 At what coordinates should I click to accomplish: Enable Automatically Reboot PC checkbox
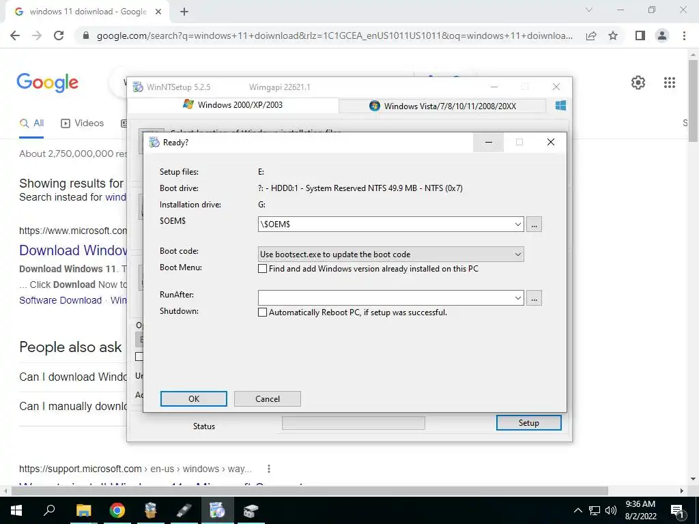tap(263, 312)
